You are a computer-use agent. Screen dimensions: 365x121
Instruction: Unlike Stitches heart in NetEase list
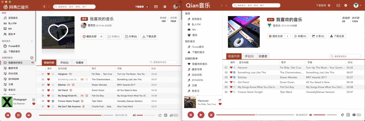tap(48, 85)
